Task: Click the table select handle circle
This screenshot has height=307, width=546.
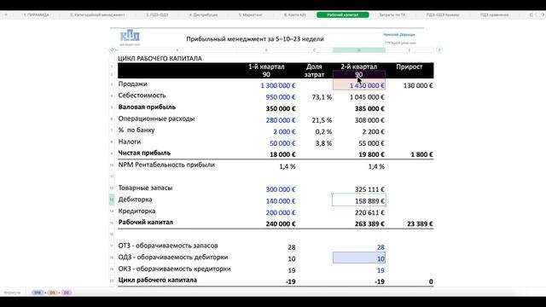Action: (x=112, y=49)
